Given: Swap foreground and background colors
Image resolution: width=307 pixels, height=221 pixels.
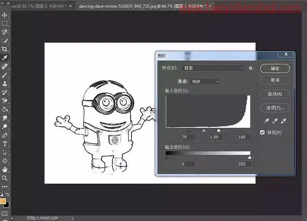Looking at the screenshot, I should (x=7, y=194).
